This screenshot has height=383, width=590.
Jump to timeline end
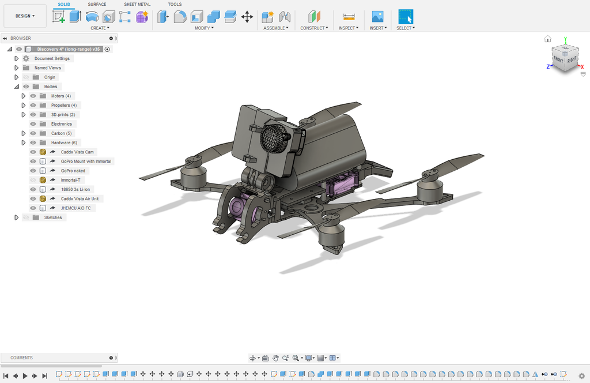click(45, 376)
